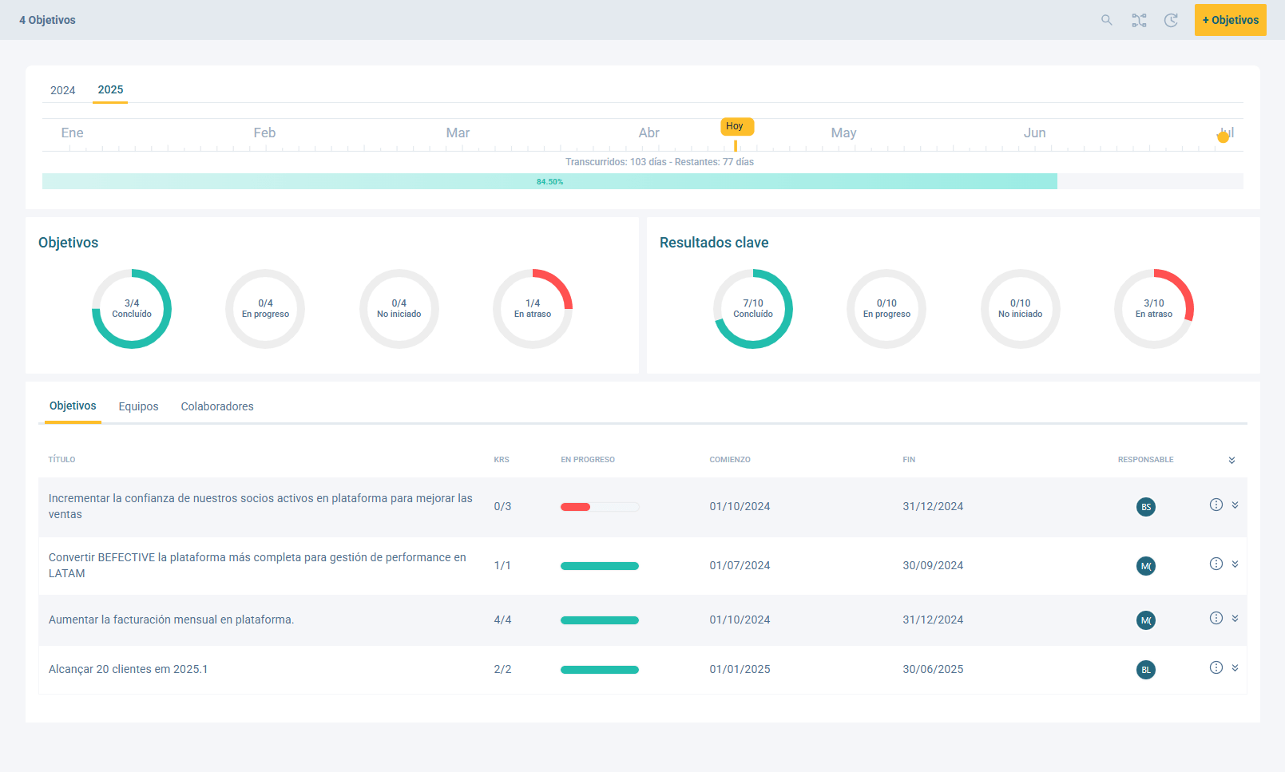Screen dimensions: 1285x772
Task: Open options menu for Aumentar la facturación objective
Action: [1216, 618]
